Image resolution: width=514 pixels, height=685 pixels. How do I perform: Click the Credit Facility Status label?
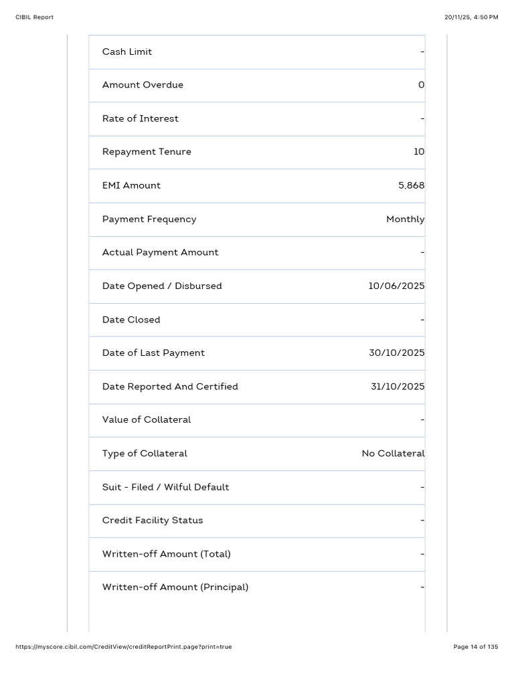(x=153, y=520)
